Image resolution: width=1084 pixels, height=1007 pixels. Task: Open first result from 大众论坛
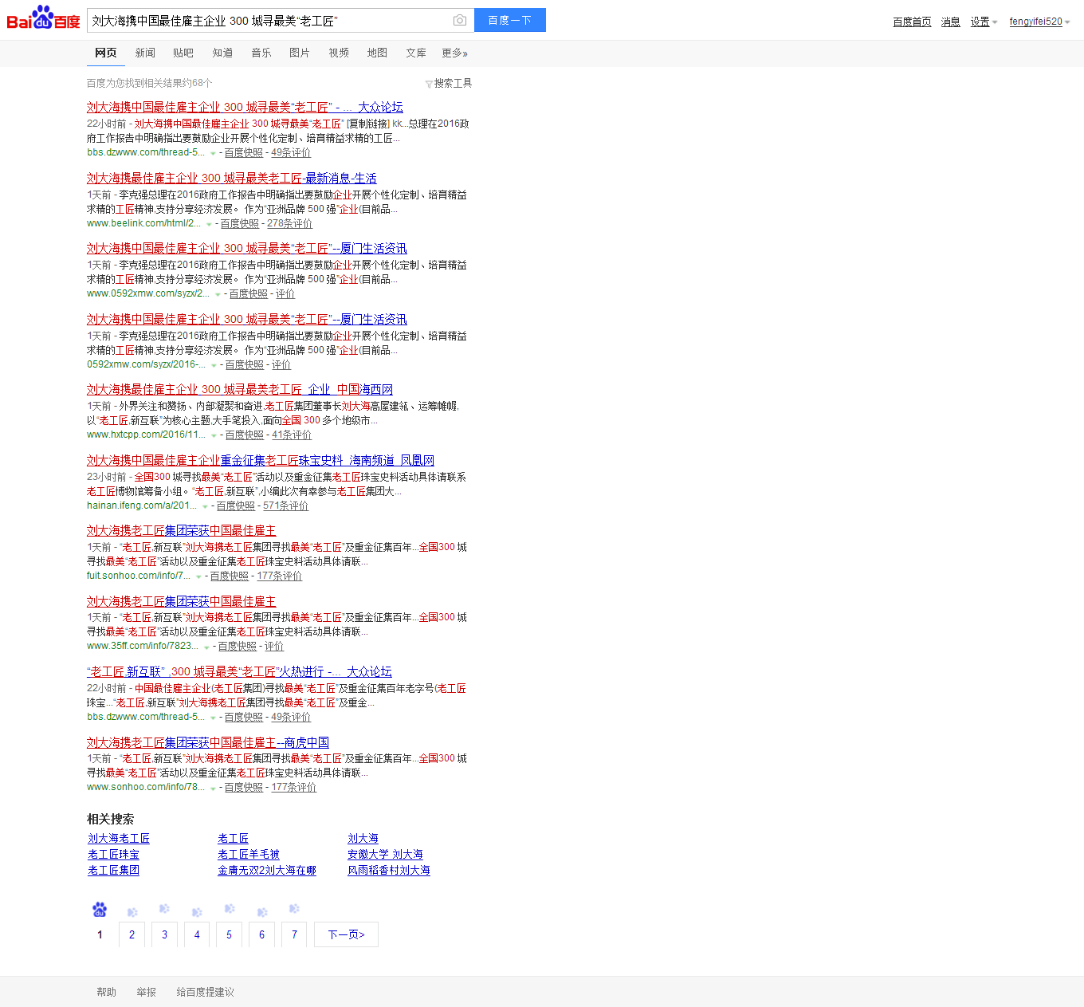point(245,107)
